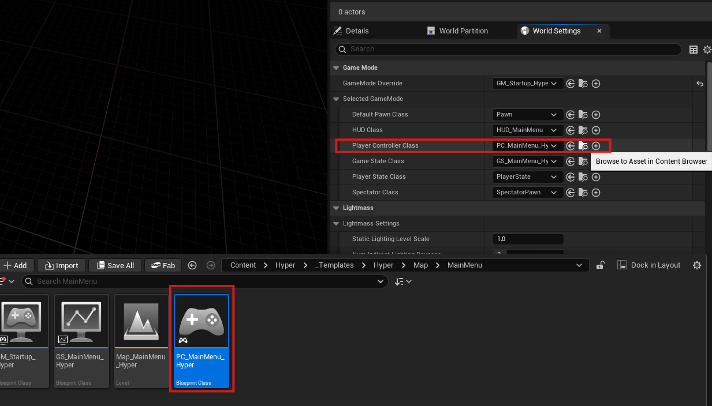Navigate to _Templates folder in breadcrumb

point(335,265)
